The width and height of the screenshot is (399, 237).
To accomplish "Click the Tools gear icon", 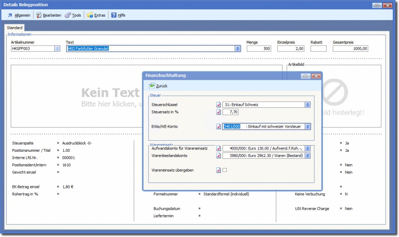I will [68, 15].
